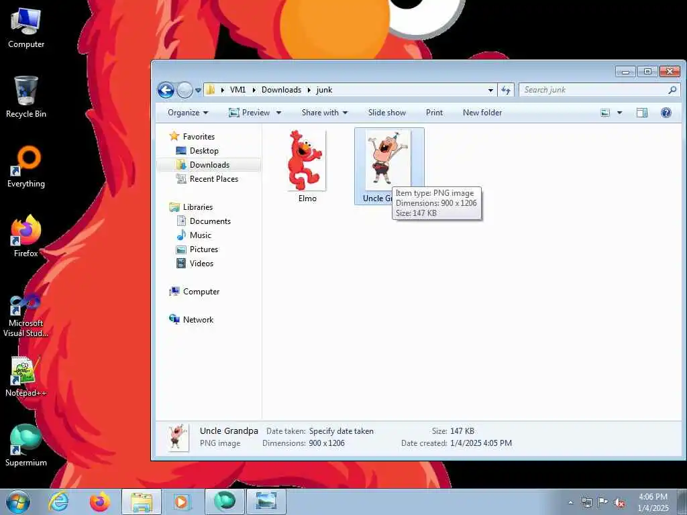
Task: Create a New folder
Action: (x=482, y=113)
